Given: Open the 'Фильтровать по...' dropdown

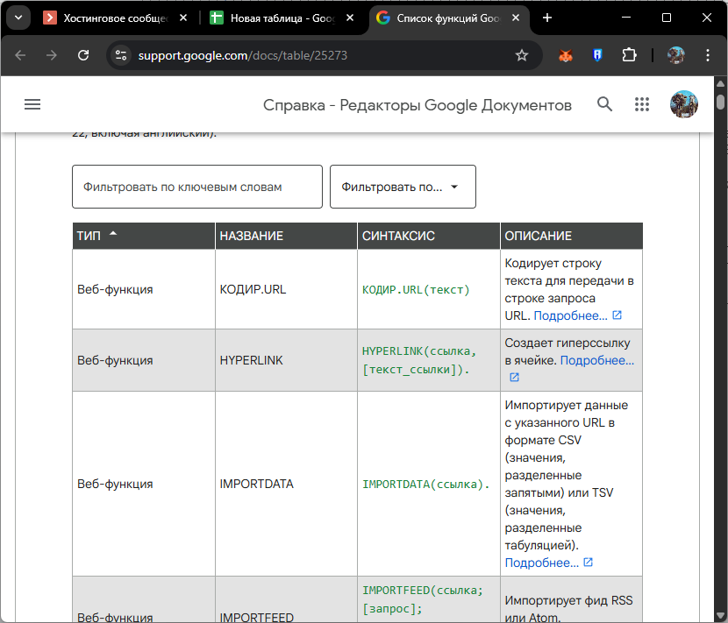Looking at the screenshot, I should click(x=402, y=186).
